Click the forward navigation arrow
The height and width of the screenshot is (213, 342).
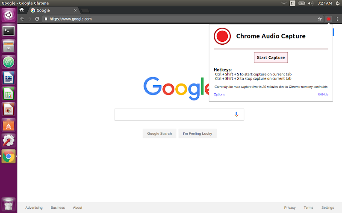29,19
